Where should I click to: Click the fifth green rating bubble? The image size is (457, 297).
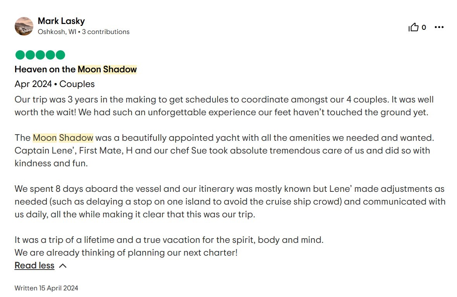click(60, 55)
